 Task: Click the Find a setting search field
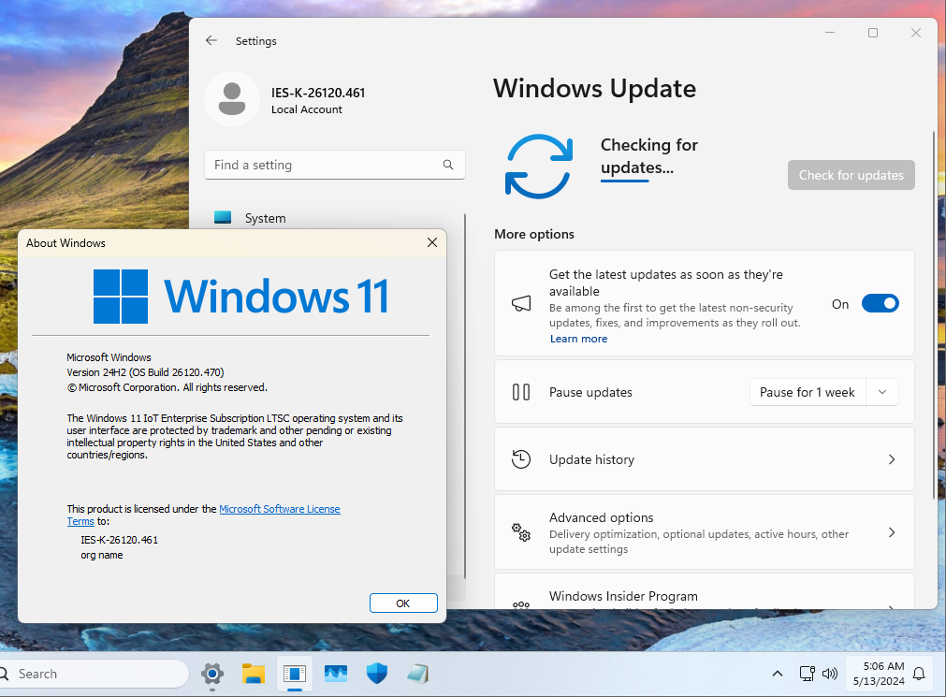335,165
